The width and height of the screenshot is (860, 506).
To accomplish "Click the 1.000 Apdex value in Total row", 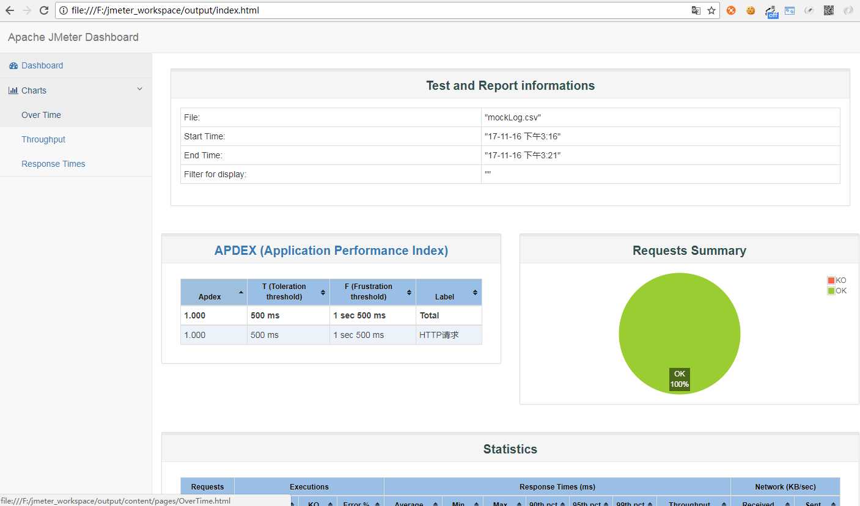I will 195,315.
